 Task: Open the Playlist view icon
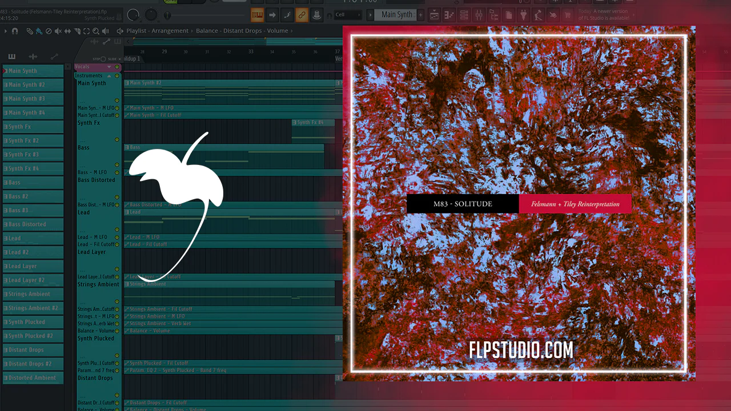tap(435, 15)
